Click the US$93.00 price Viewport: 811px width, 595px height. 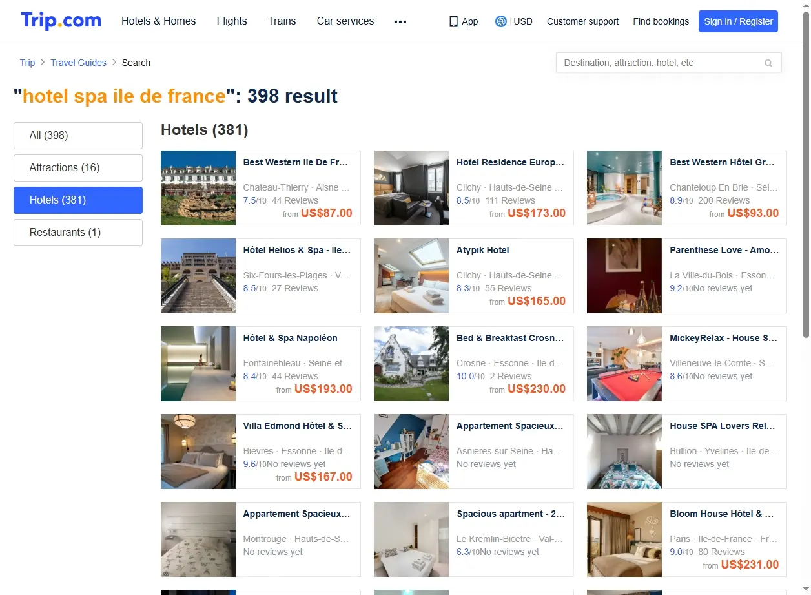point(753,213)
